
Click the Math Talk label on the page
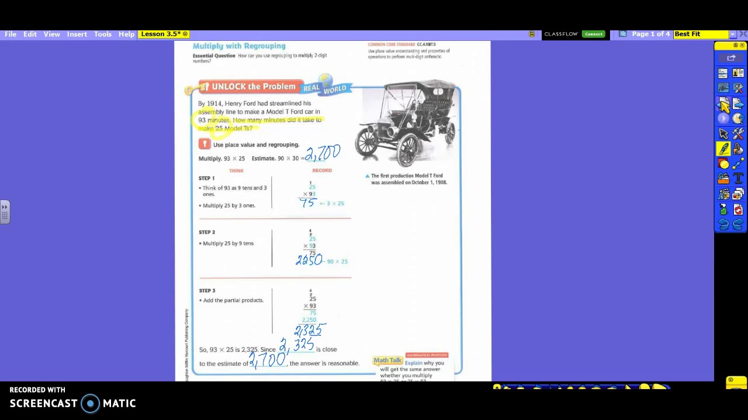[387, 360]
